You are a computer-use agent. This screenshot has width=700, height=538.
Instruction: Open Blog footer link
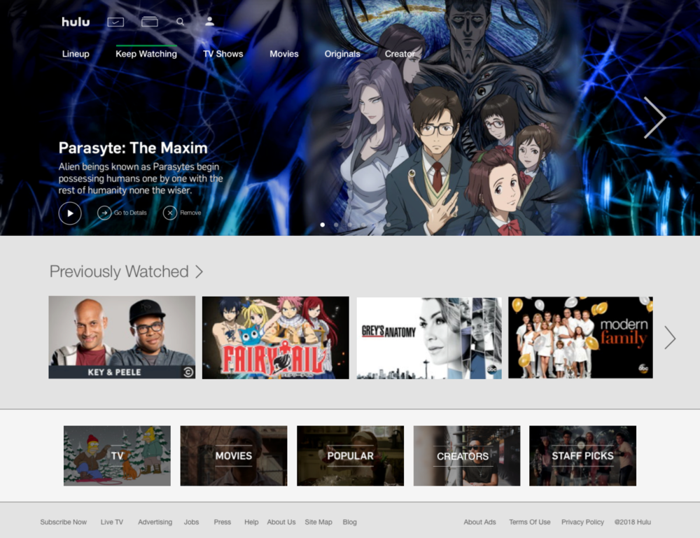pos(349,522)
